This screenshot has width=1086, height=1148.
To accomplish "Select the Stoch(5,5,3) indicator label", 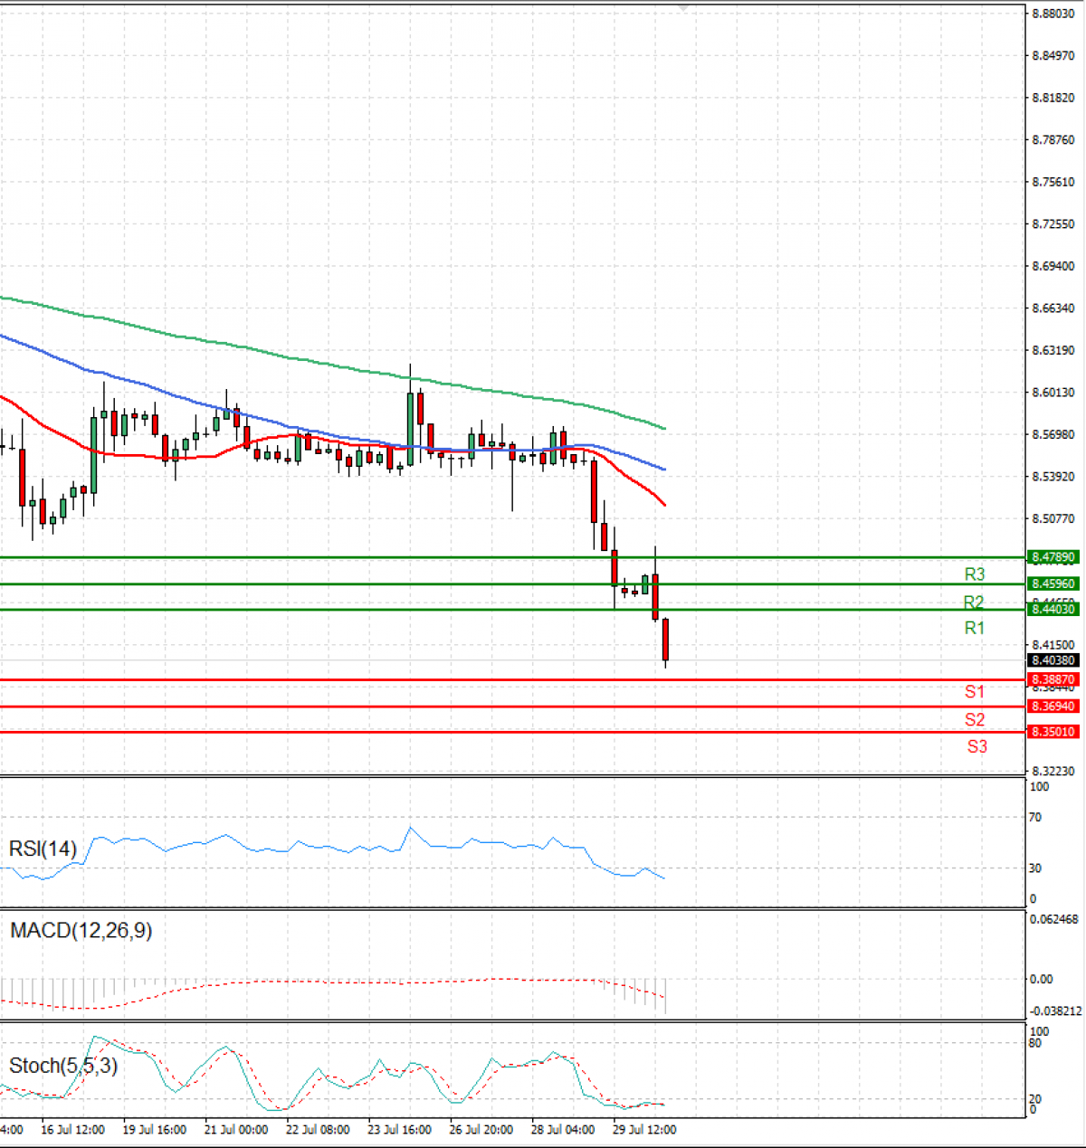I will tap(63, 1067).
